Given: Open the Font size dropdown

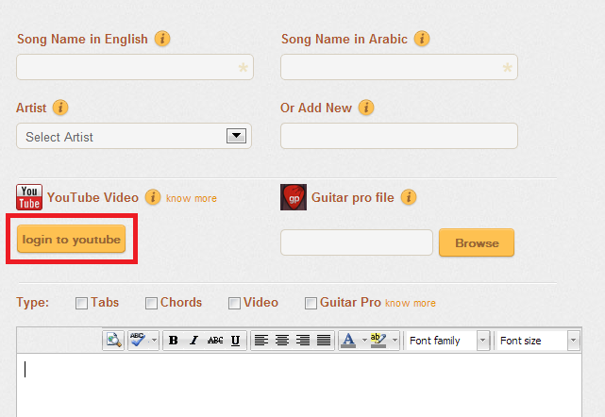Looking at the screenshot, I should click(538, 341).
